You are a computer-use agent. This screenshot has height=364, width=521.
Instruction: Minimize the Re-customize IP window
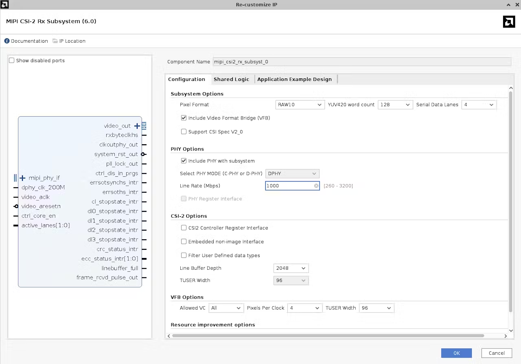509,4
